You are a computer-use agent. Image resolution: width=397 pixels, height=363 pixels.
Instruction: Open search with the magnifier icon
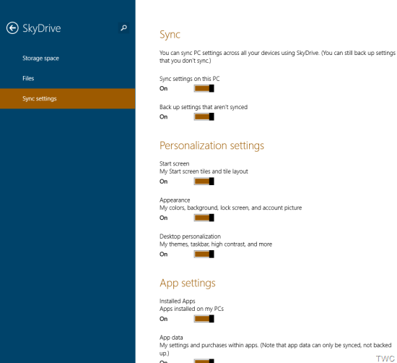123,27
